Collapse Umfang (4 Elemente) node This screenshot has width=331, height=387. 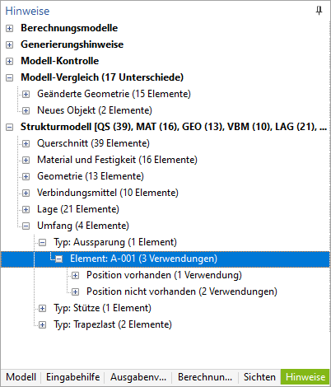point(26,226)
